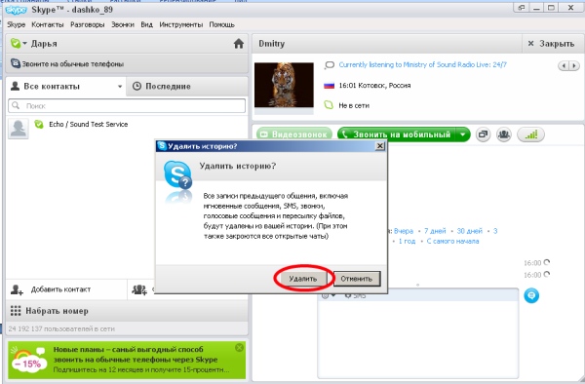Screen dimensions: 585x384
Task: Click the Russian flag icon
Action: point(330,86)
